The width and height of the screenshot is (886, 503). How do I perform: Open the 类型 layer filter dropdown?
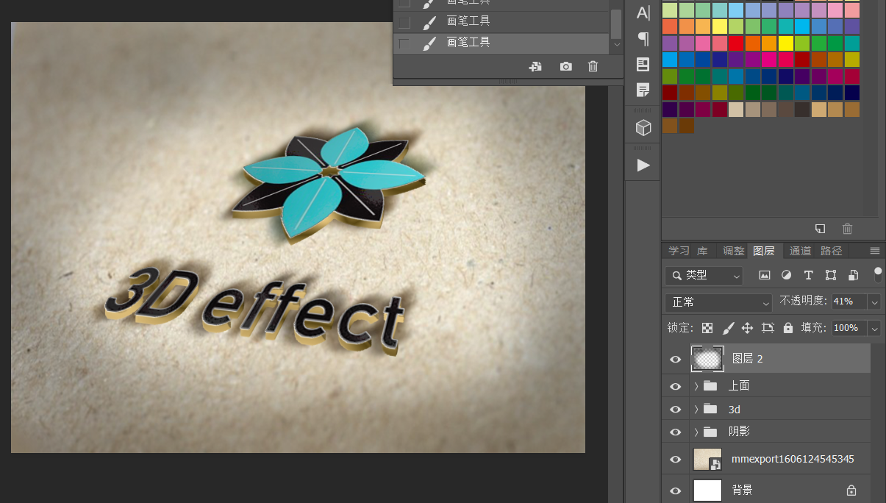pyautogui.click(x=704, y=276)
